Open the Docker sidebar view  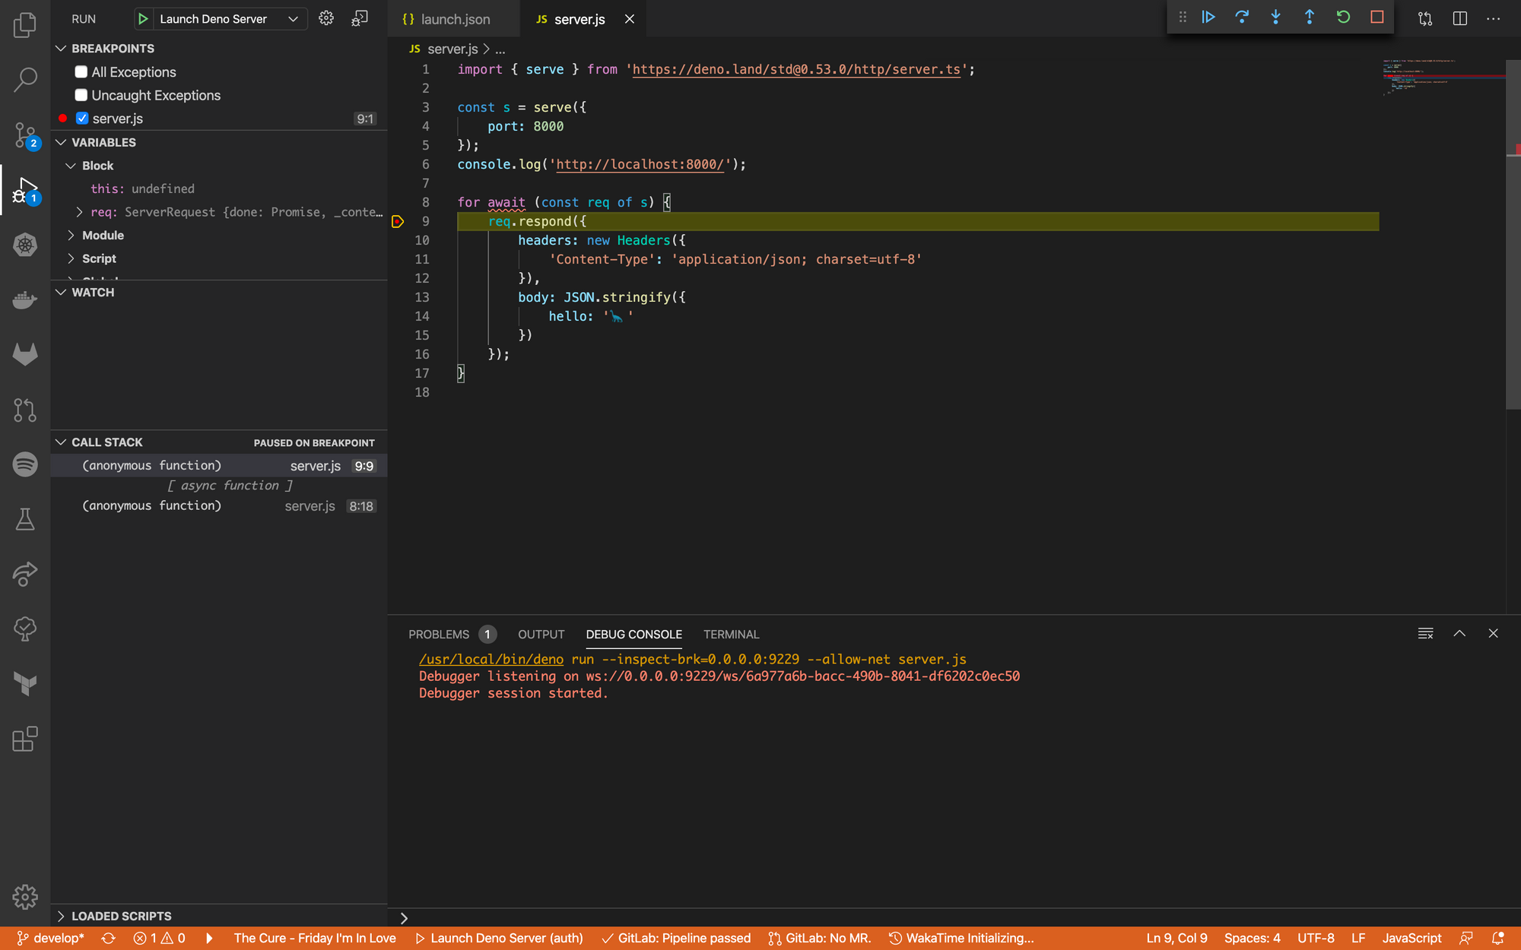25,300
